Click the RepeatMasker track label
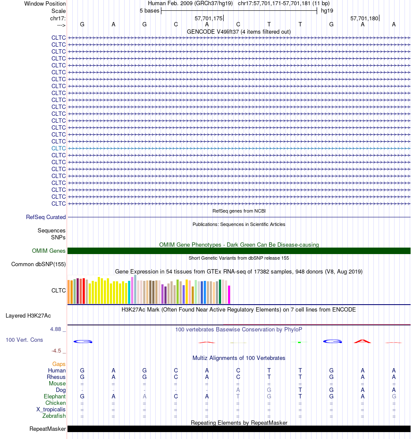This screenshot has width=411, height=439. pyautogui.click(x=48, y=429)
